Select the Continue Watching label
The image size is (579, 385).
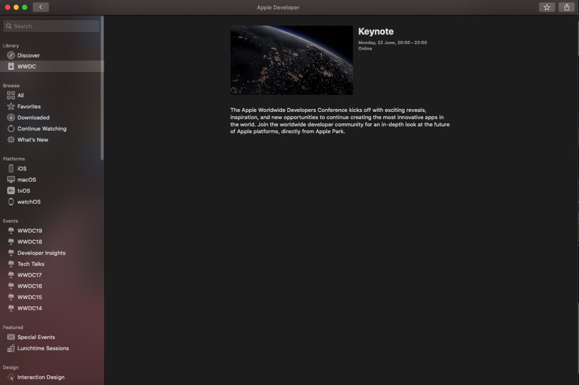click(42, 129)
